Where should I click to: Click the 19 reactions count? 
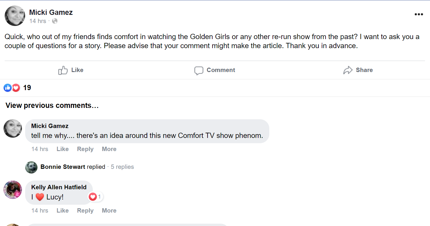tap(27, 88)
